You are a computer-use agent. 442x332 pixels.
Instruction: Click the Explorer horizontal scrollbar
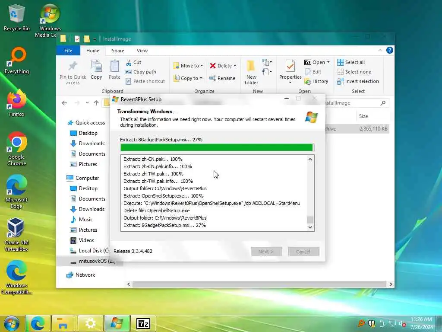[259, 284]
